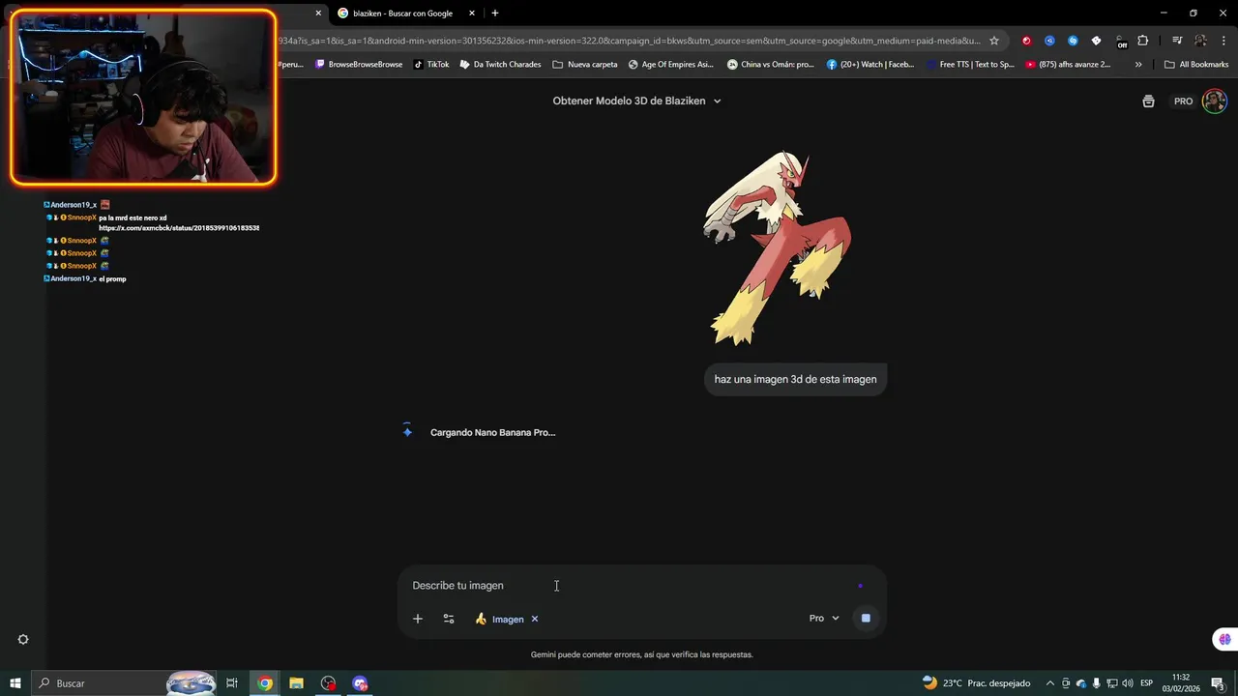Viewport: 1238px width, 696px height.
Task: Click the Gemini disclaimer text below prompt
Action: tap(641, 654)
